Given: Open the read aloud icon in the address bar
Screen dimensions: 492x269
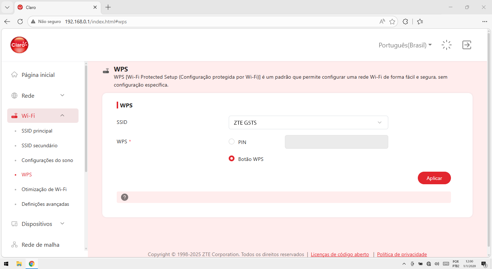Looking at the screenshot, I should coord(382,22).
